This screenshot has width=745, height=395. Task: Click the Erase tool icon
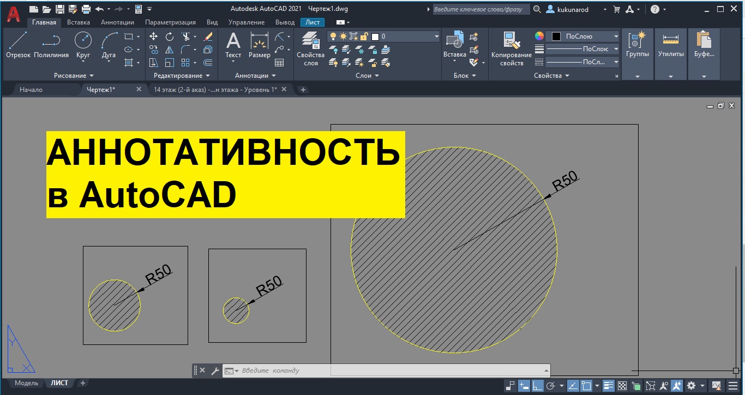[x=208, y=36]
